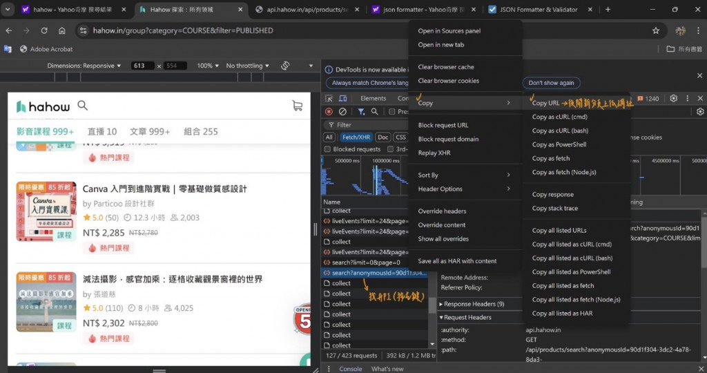Choose Save all as HAR with content
The height and width of the screenshot is (373, 707).
click(465, 261)
